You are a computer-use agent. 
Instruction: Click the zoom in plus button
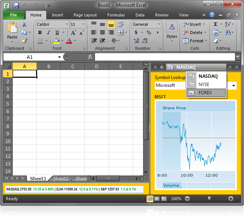click(231, 199)
